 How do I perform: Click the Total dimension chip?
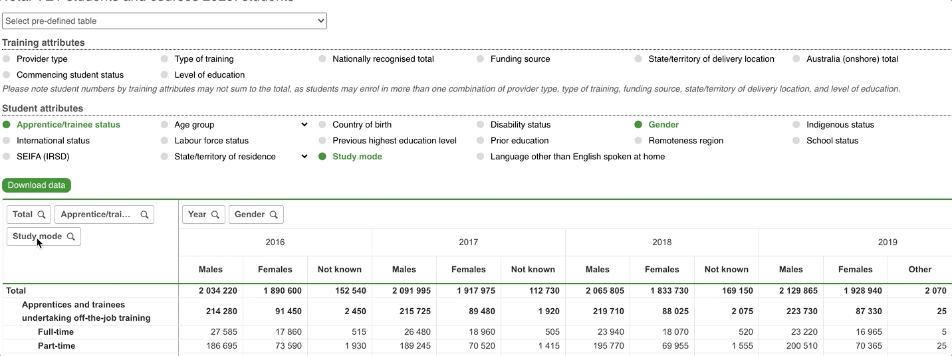click(29, 215)
